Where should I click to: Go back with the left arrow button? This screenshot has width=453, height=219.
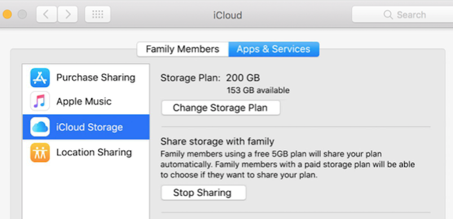point(46,14)
